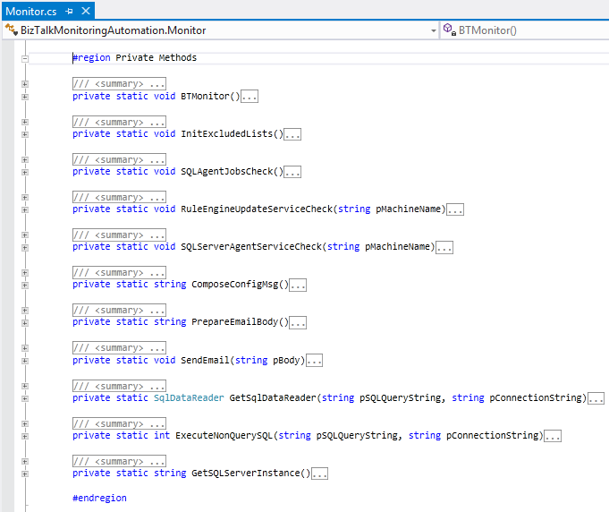Expand the summary comment above SQLAgentJobsCheck
Image resolution: width=609 pixels, height=512 pixels.
tap(25, 160)
